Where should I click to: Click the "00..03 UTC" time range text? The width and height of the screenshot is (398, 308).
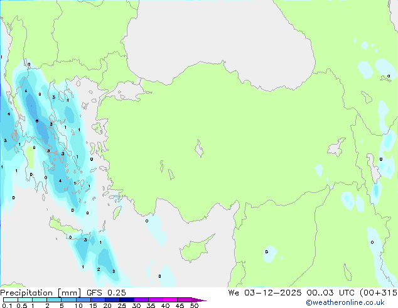coord(330,293)
